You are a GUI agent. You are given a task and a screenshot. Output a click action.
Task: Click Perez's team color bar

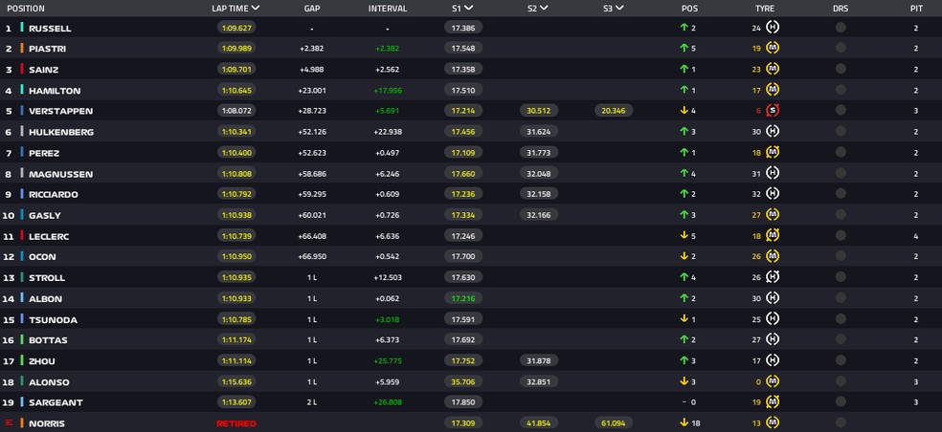(22, 153)
